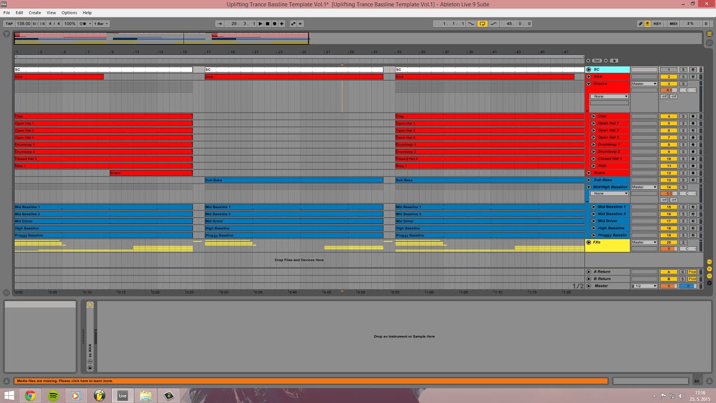Toggle activator B on B Return

click(668, 279)
